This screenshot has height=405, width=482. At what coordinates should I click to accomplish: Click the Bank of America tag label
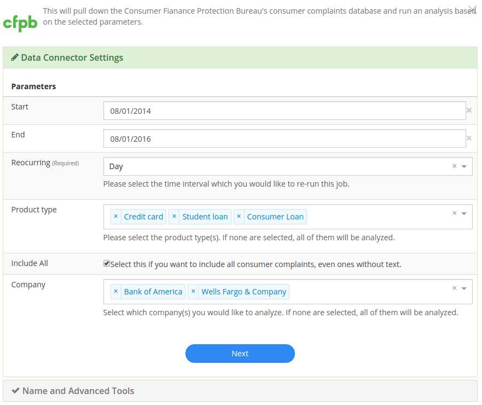tap(153, 292)
